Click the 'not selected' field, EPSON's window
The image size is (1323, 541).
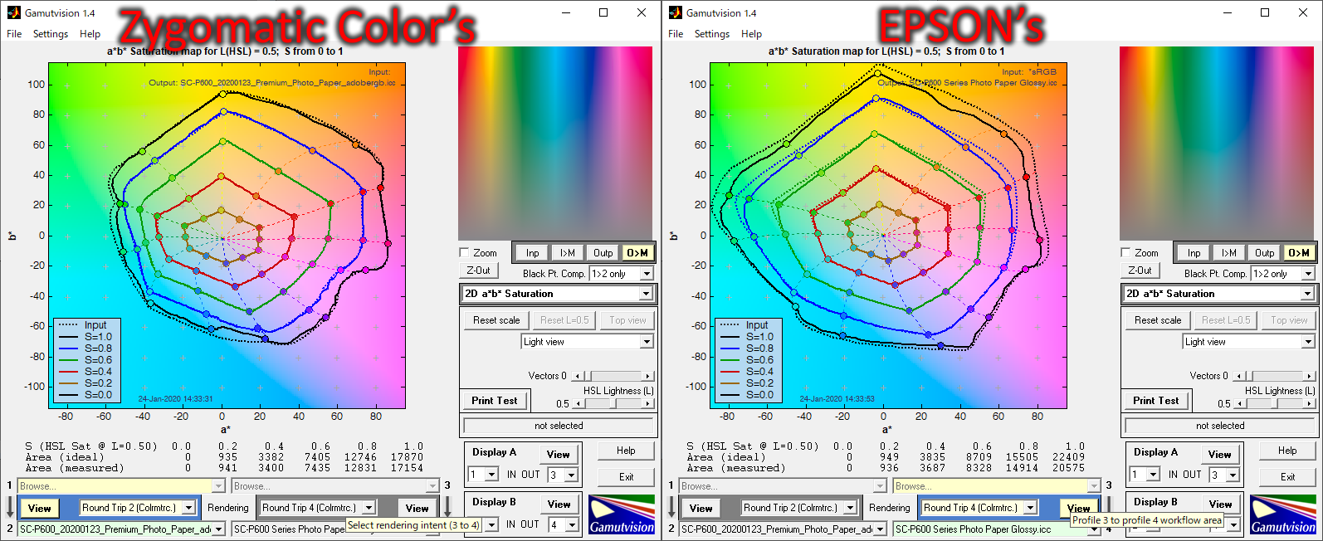point(1220,426)
